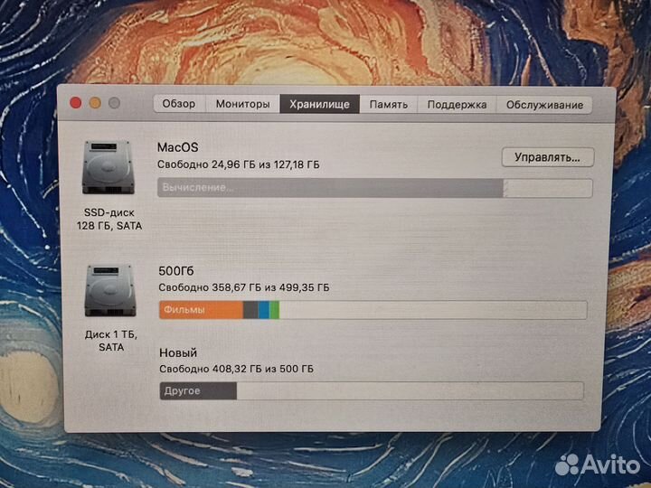Minimize window with yellow button
Viewport: 651px width, 488px height.
(x=95, y=102)
